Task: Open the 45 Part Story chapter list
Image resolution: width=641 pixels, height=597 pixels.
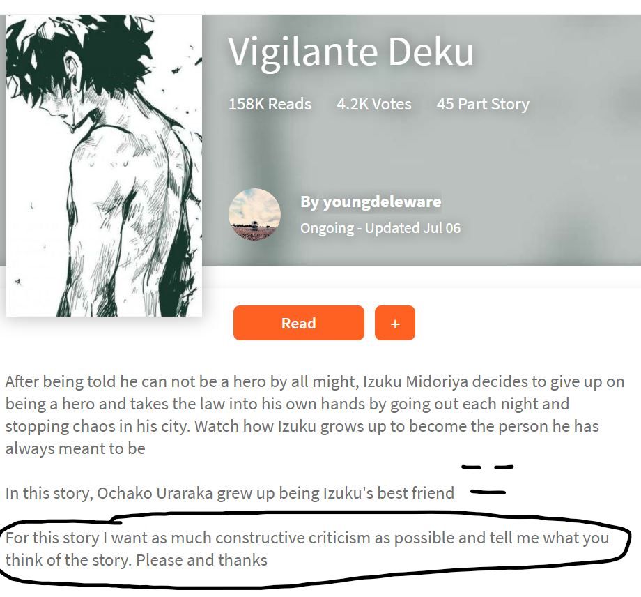Action: click(x=483, y=104)
